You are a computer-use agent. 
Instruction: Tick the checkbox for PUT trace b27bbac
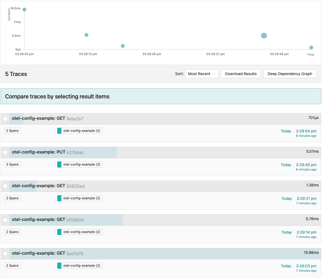5,152
